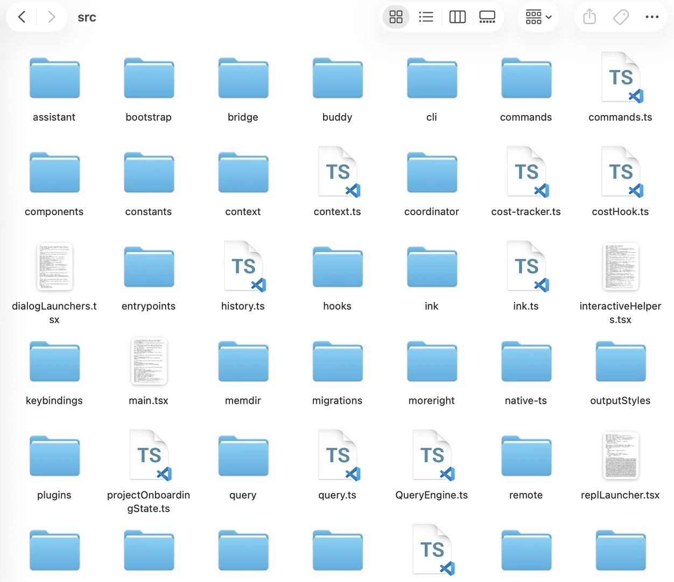The image size is (674, 582).
Task: Select the interactiveHelpers.tsx thumbnail
Action: [621, 267]
